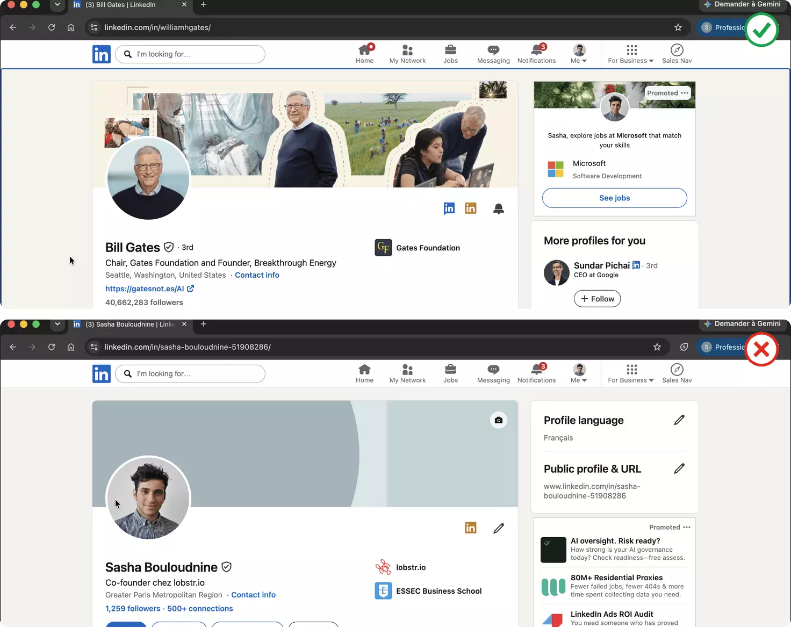791x627 pixels.
Task: Open a new tab in the Bill Gates window
Action: click(204, 4)
